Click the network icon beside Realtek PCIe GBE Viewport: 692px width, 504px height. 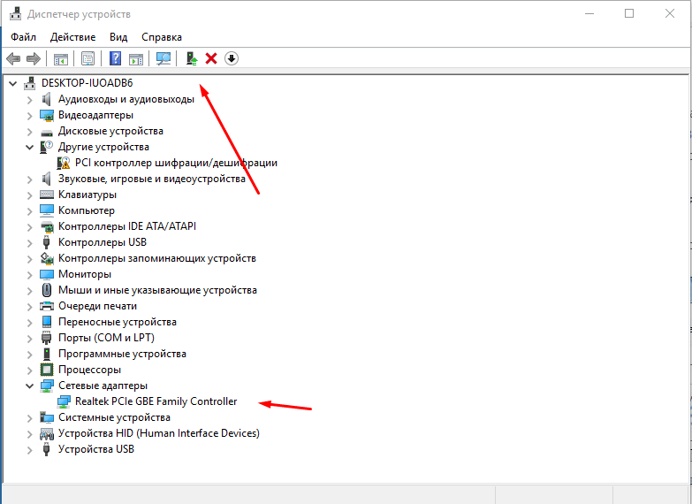tap(64, 401)
